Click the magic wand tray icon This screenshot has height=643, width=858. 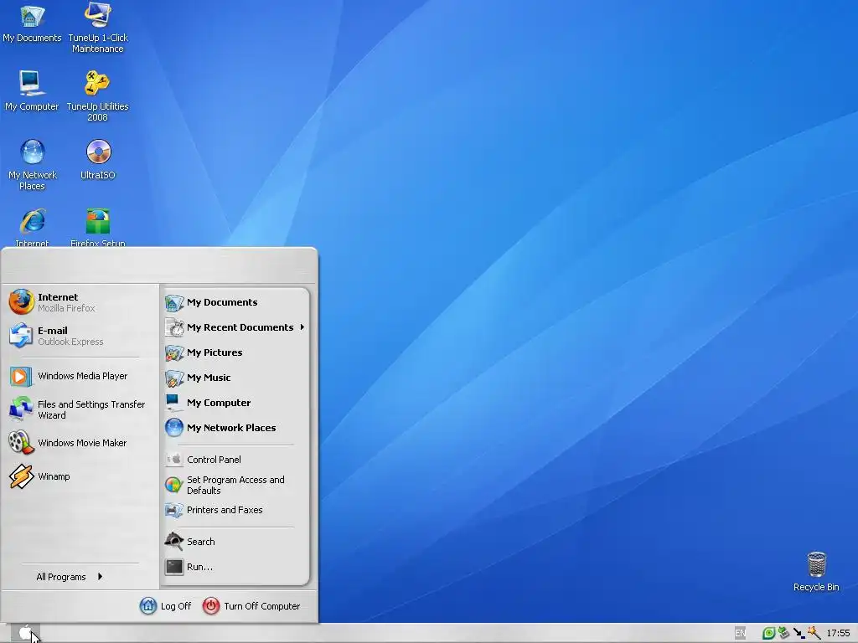tap(814, 633)
